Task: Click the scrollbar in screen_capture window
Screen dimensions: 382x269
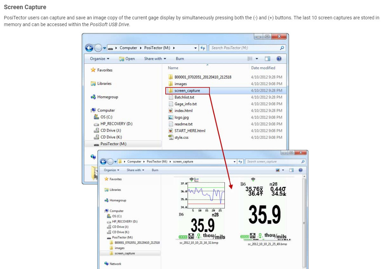Action: (304, 222)
